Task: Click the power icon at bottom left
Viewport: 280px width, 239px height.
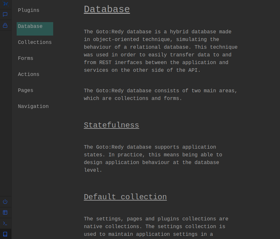Action: 5,202
